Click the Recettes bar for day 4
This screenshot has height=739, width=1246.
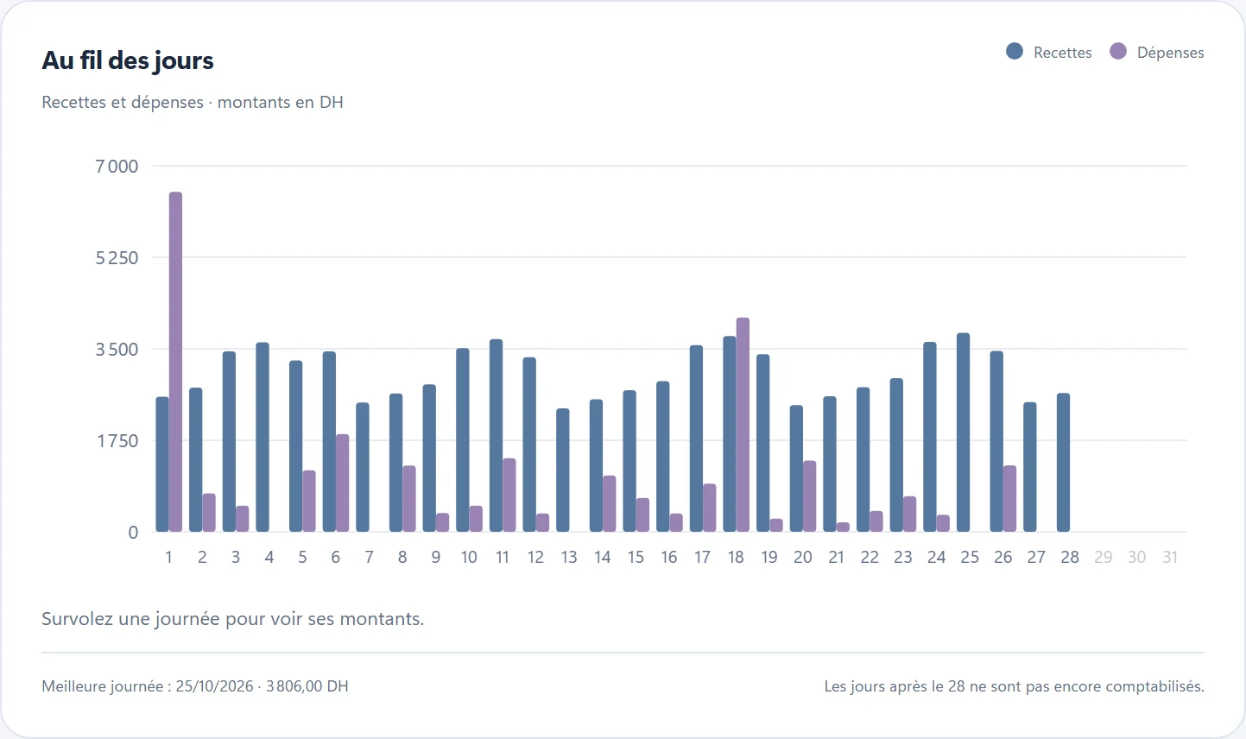pyautogui.click(x=262, y=437)
